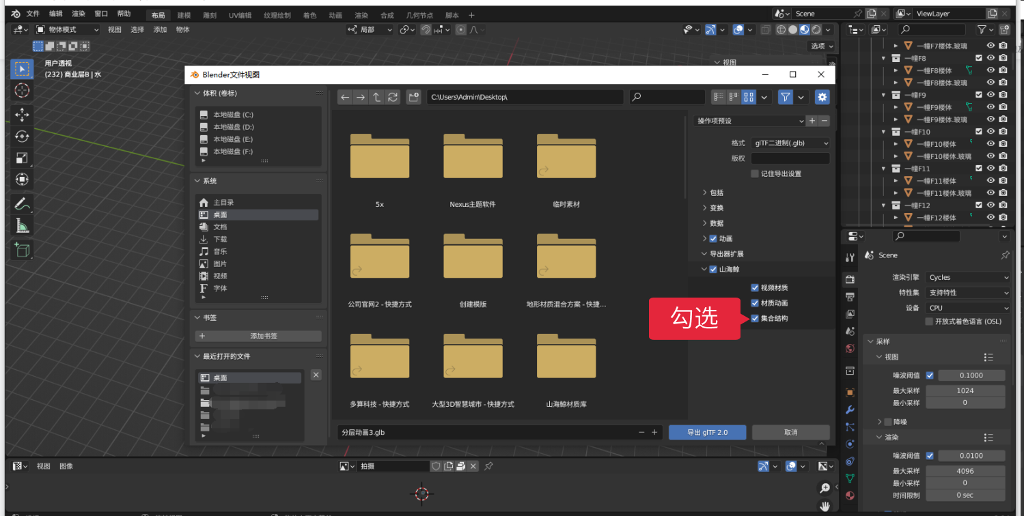Open file browser settings gear icon
The height and width of the screenshot is (516, 1024).
[822, 98]
